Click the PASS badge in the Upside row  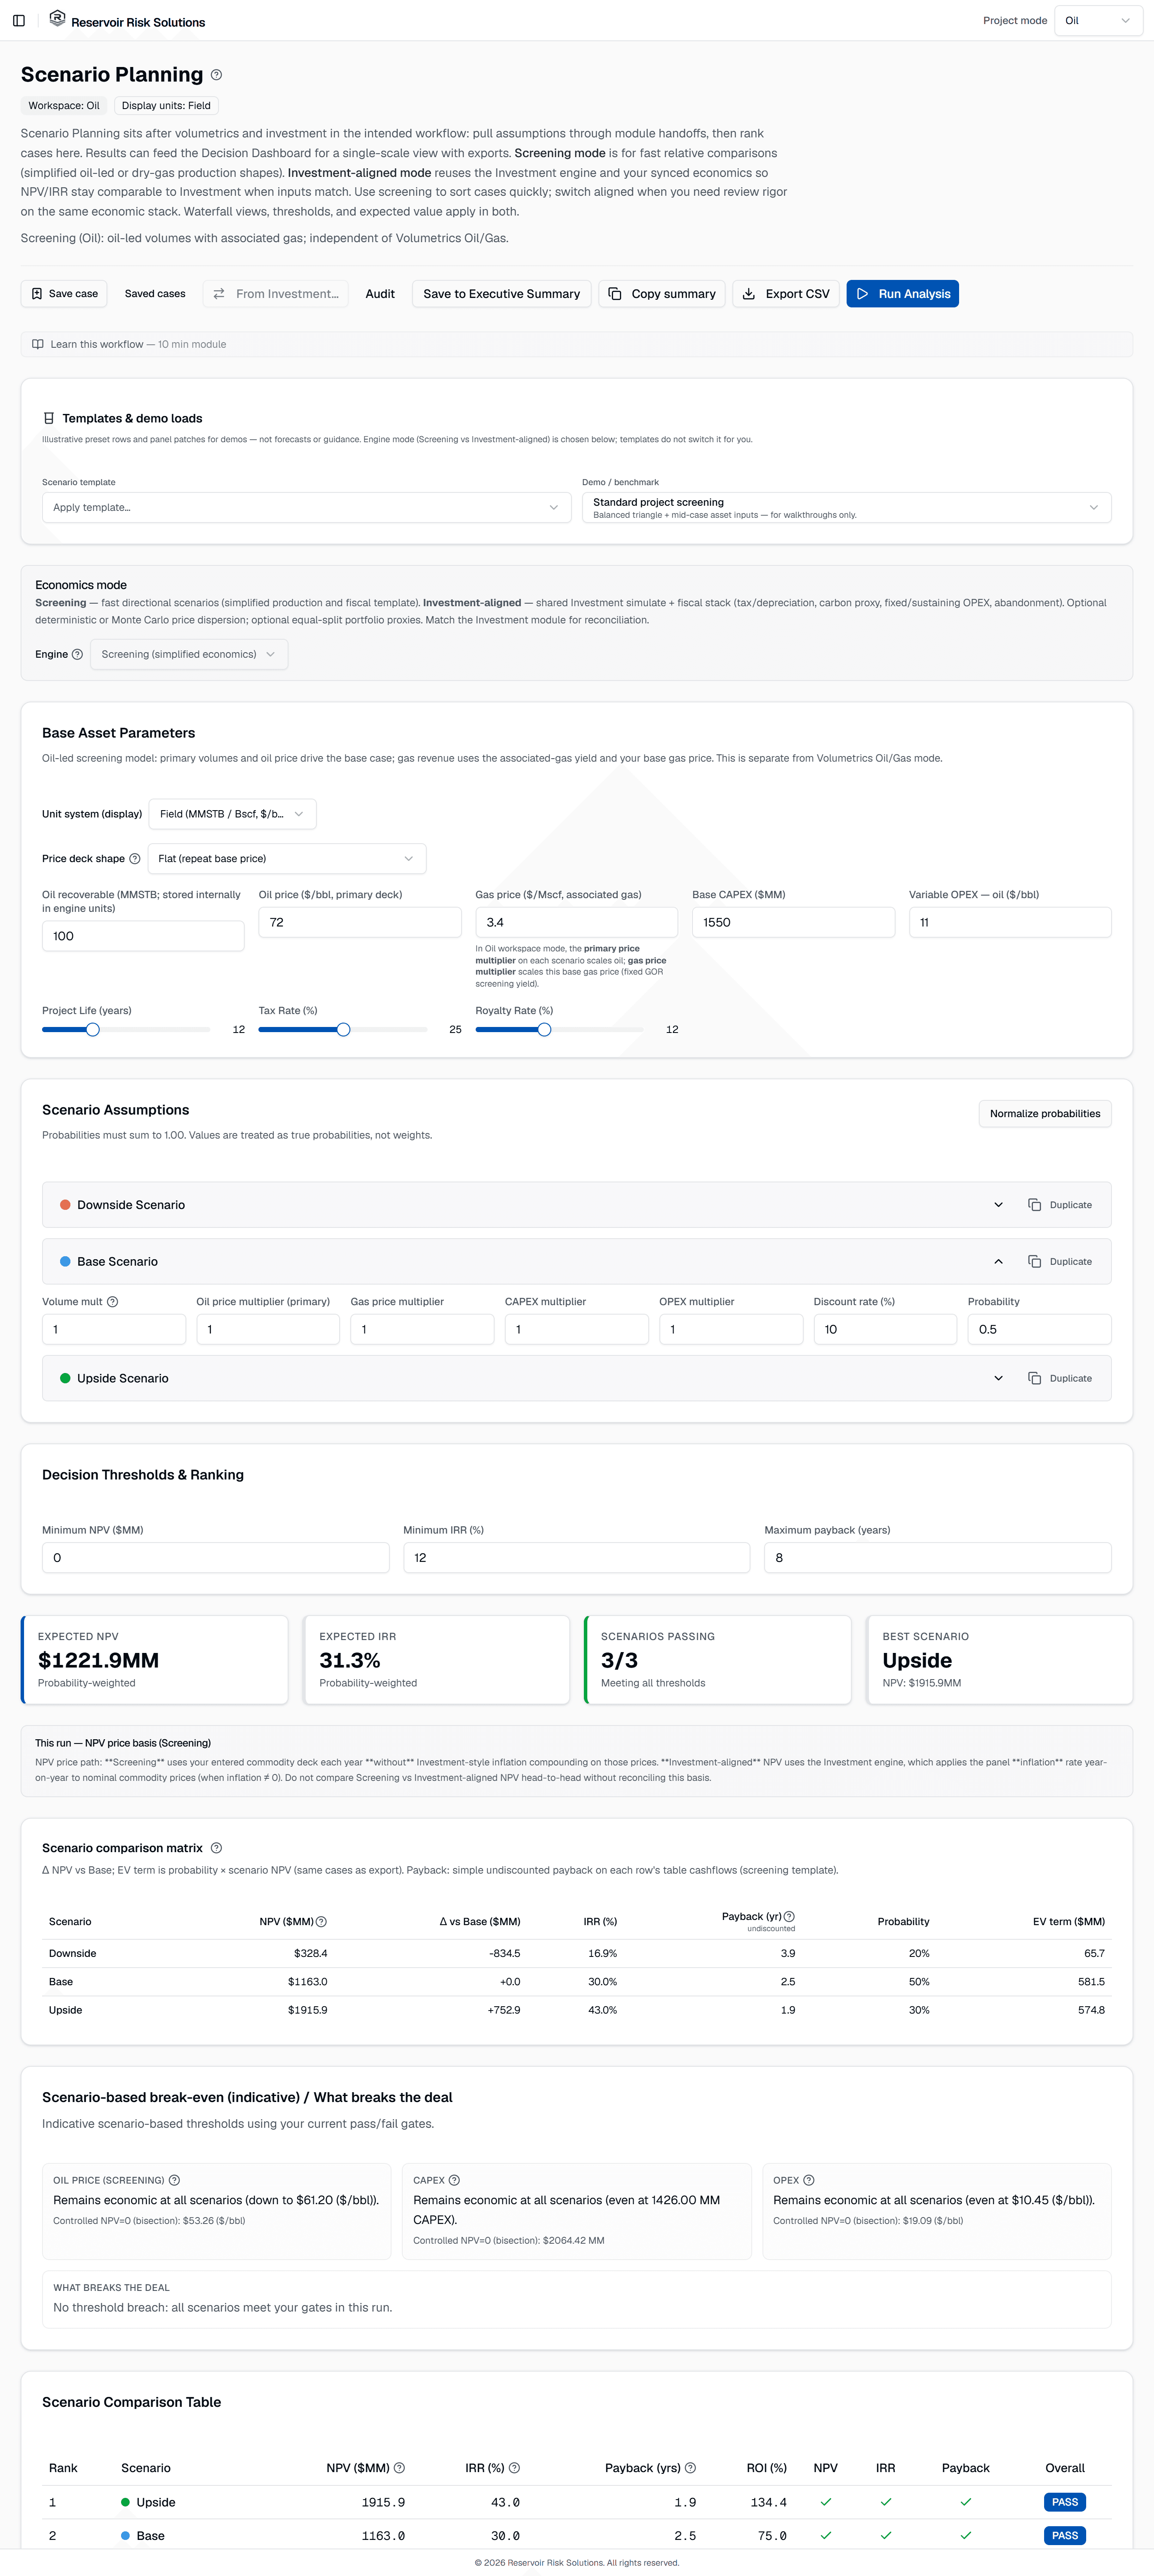[1065, 2502]
